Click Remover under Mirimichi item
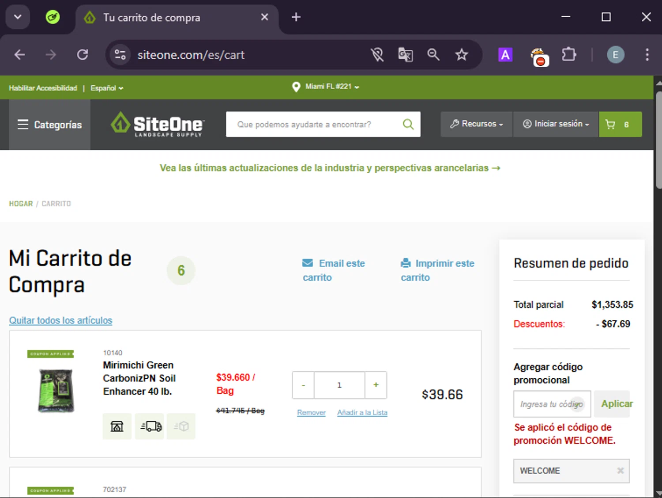The height and width of the screenshot is (498, 662). click(311, 413)
